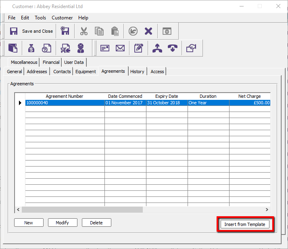Close the Customer window
The image size is (288, 249).
pos(278,6)
